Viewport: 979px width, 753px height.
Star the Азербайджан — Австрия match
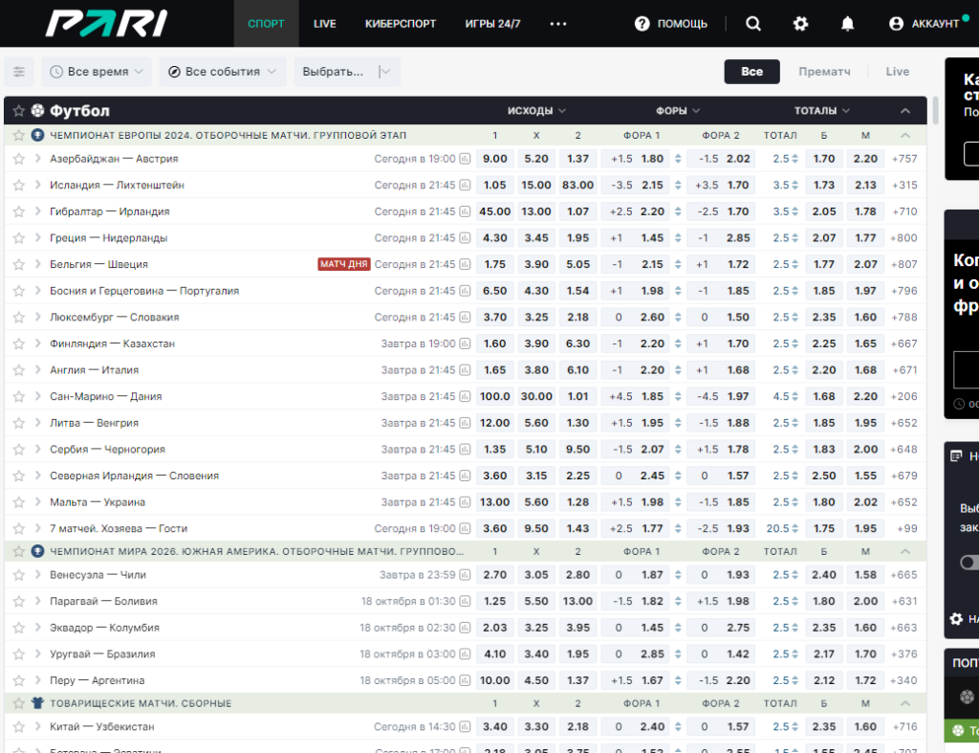[19, 159]
